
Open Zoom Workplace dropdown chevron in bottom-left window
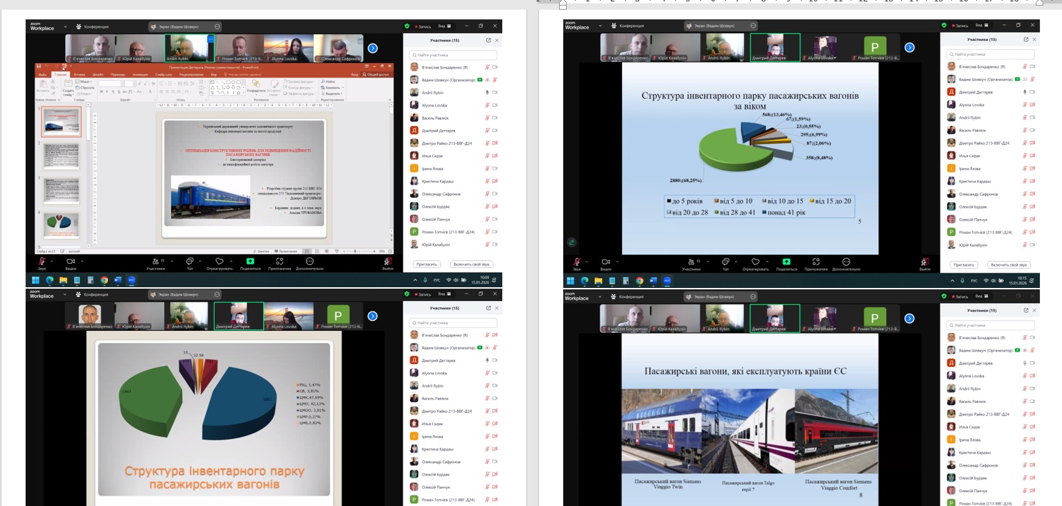point(66,295)
